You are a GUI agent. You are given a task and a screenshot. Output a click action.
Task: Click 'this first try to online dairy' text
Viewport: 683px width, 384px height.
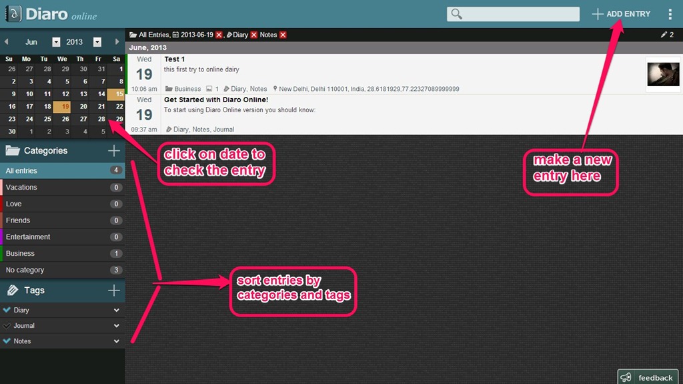pyautogui.click(x=201, y=69)
